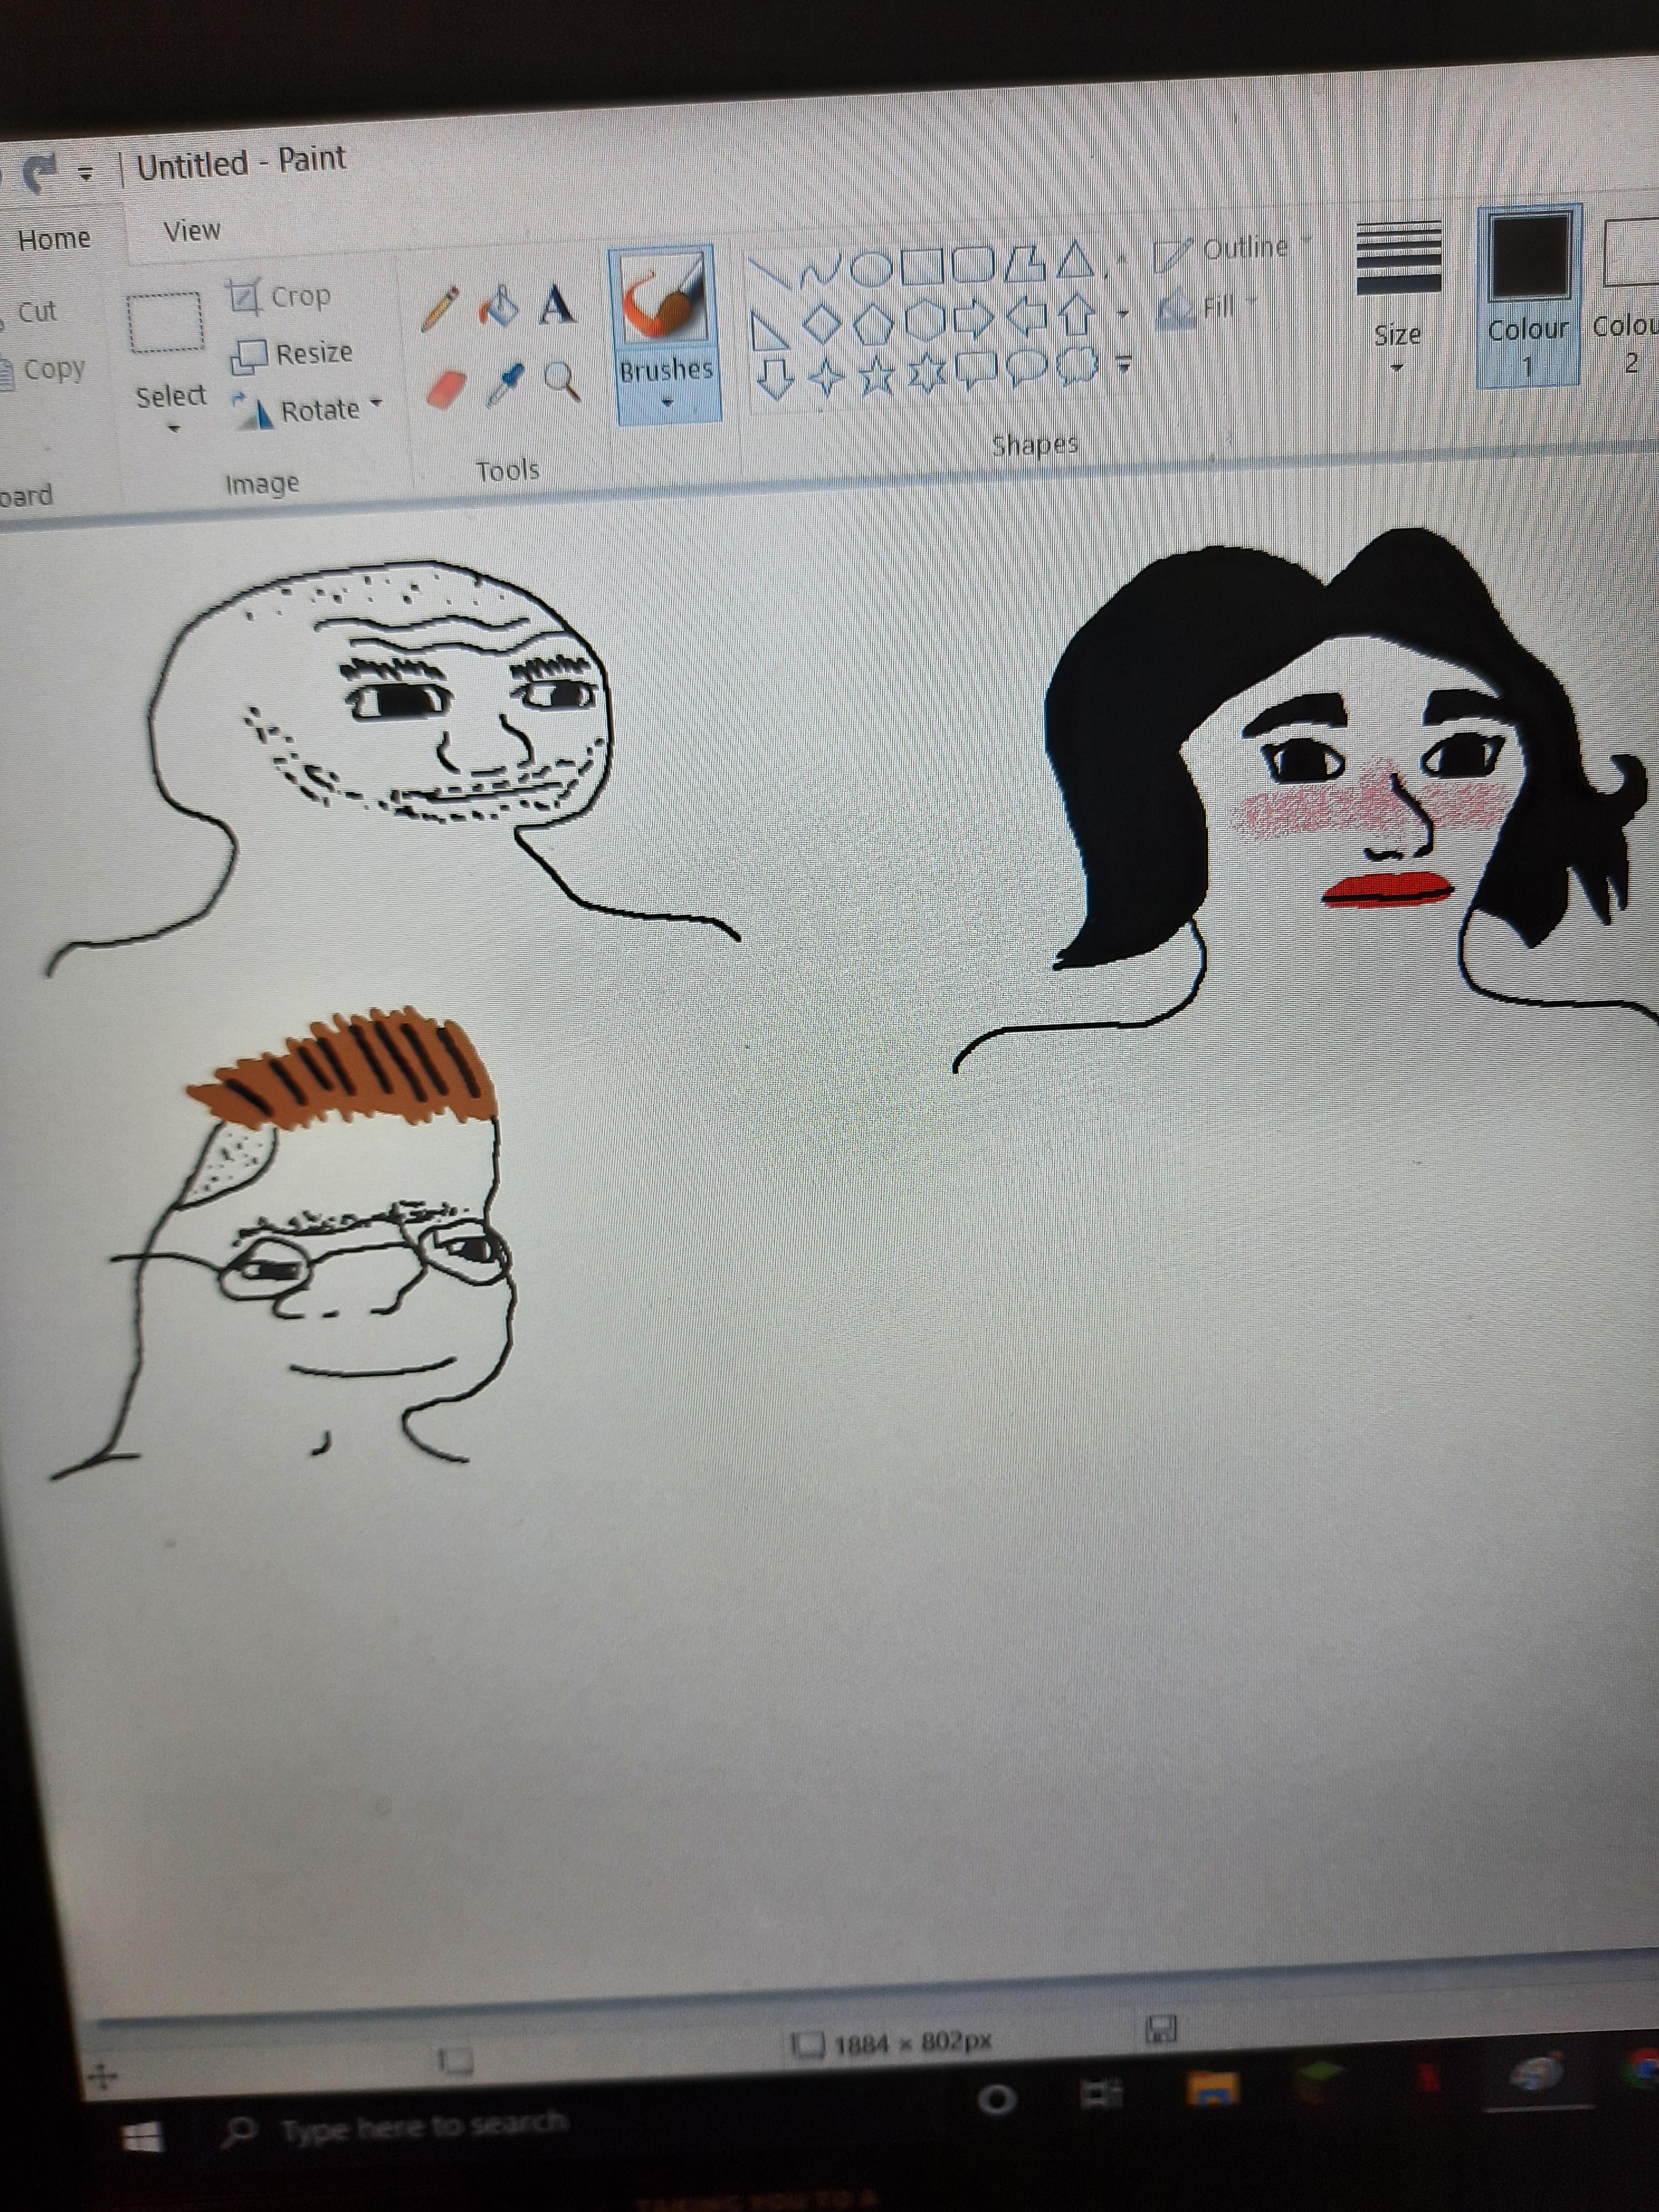Select the Pencil tool
Image resolution: width=1659 pixels, height=2212 pixels.
pyautogui.click(x=439, y=309)
